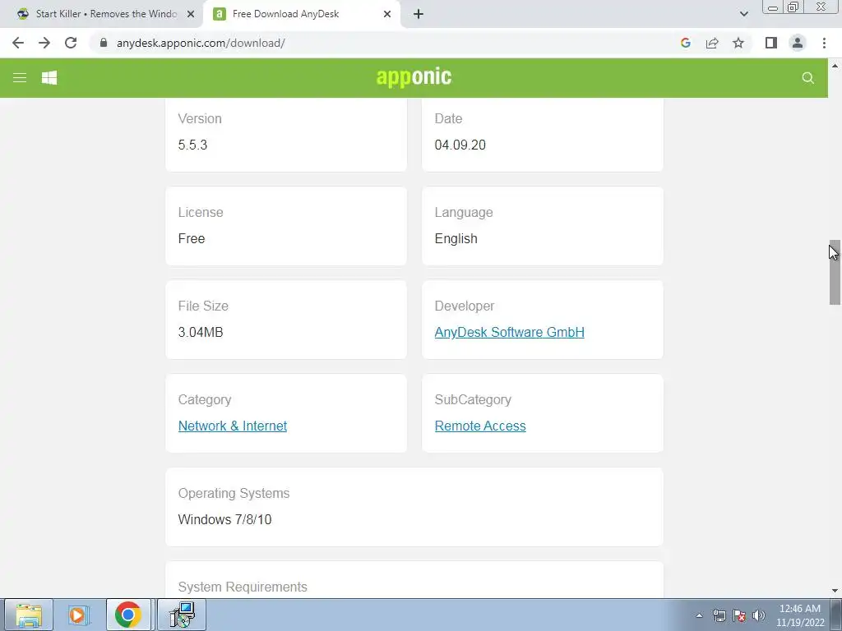
Task: Click the scrollbar up arrow
Action: tap(835, 66)
